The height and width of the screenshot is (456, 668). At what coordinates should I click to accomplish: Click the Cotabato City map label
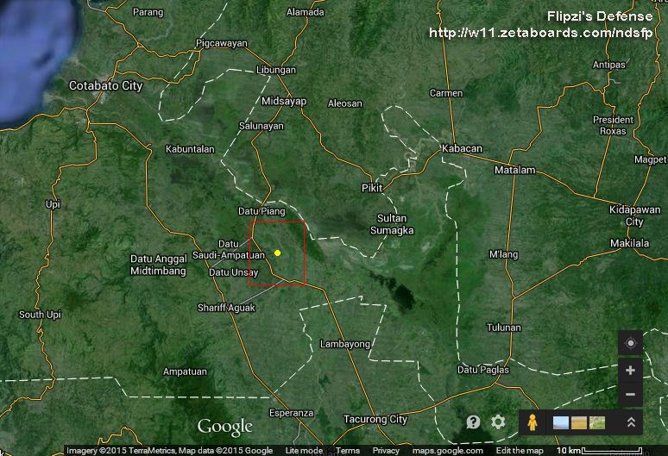coord(106,86)
